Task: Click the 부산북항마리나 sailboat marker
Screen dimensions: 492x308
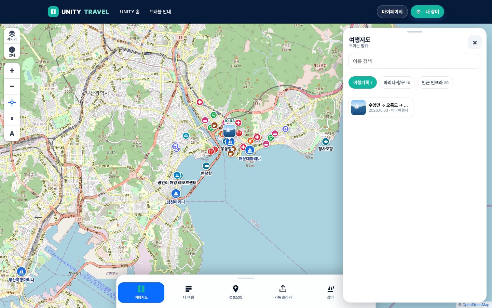Action: [21, 272]
